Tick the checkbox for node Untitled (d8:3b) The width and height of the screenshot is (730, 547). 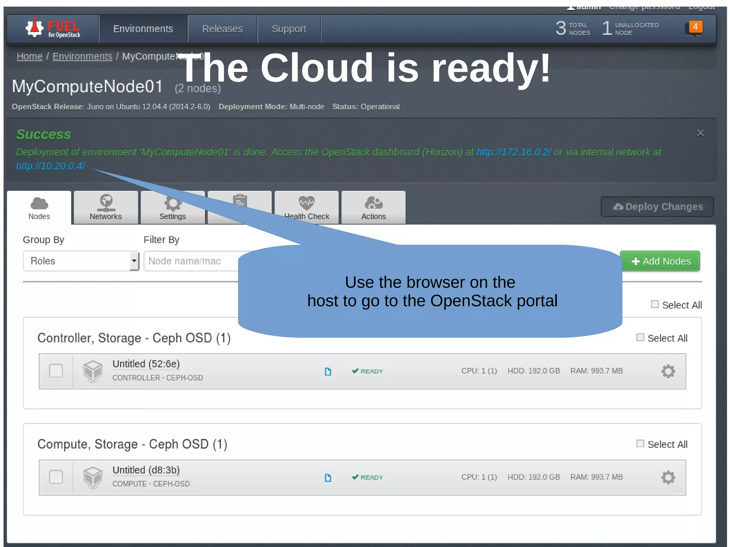[x=56, y=477]
